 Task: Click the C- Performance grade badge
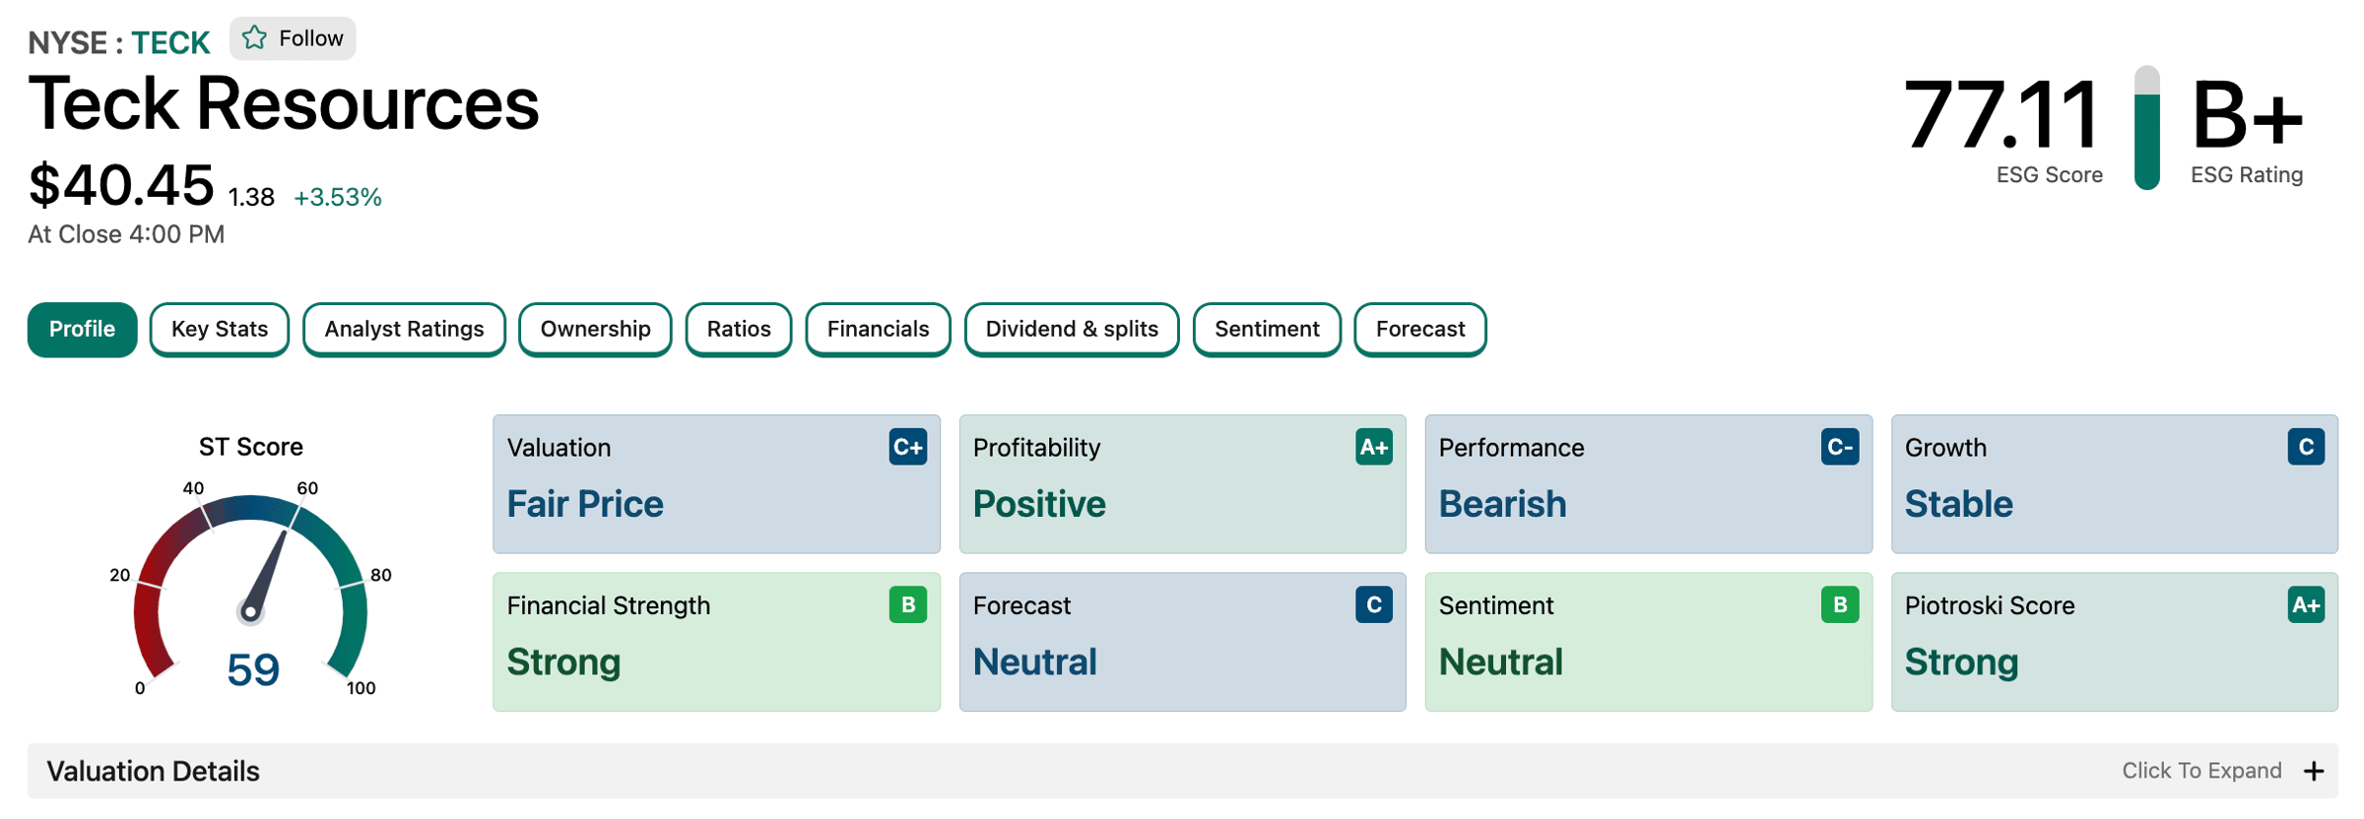pyautogui.click(x=1839, y=447)
